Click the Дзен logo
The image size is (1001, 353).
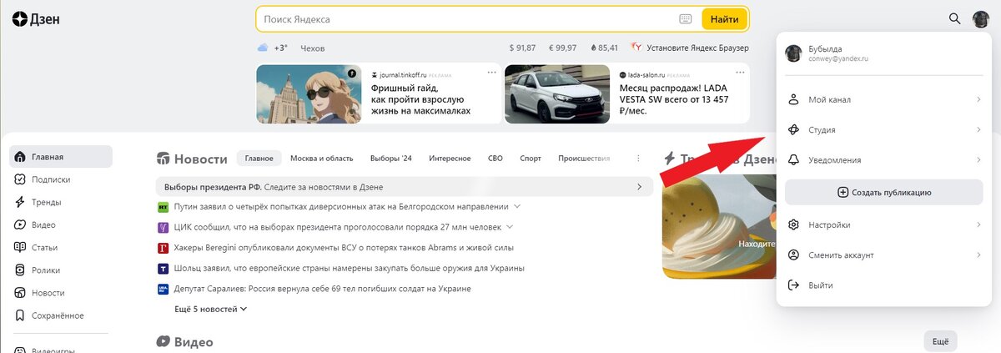(35, 18)
